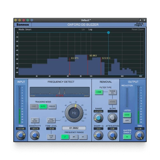The height and width of the screenshot is (160, 160).
Task: Click the cyan range handle atop spectrum
Action: 109,33
